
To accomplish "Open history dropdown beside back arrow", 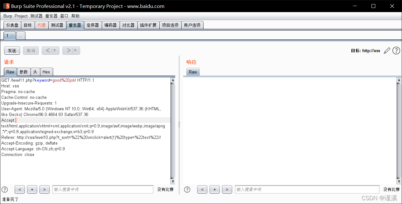I will [x=55, y=51].
